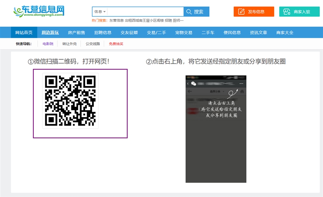Click the three-dots icon in the phone screenshot
The width and height of the screenshot is (323, 197).
(x=241, y=83)
